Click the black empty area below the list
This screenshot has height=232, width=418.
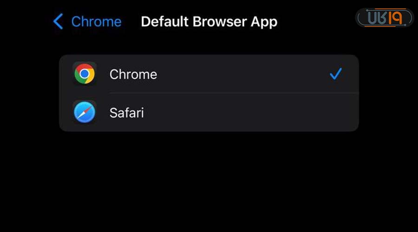coord(209,181)
